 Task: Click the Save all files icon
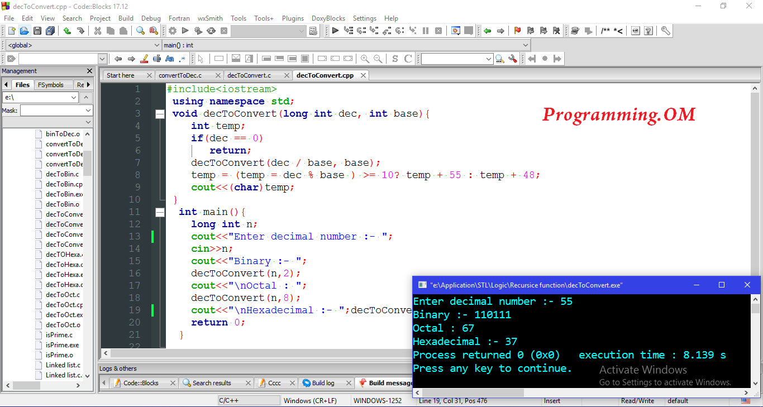pyautogui.click(x=50, y=31)
